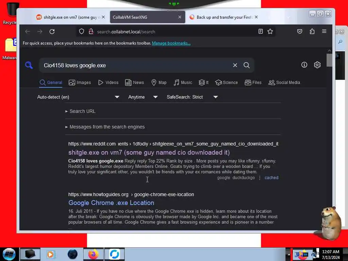Open the Anytime time range dropdown
348x261 pixels.
pos(143,97)
